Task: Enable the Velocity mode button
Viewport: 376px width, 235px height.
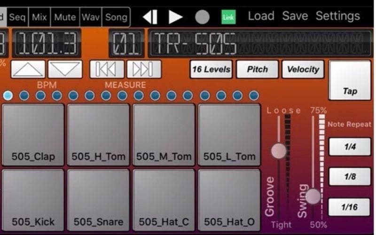Action: [x=303, y=69]
